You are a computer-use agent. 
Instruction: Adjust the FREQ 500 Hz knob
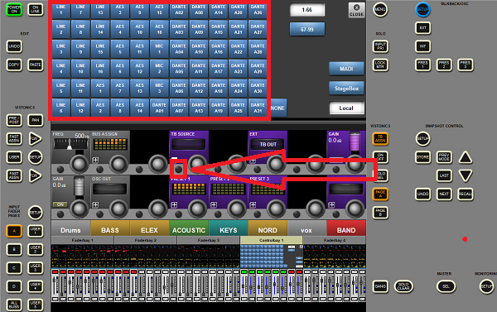79,164
